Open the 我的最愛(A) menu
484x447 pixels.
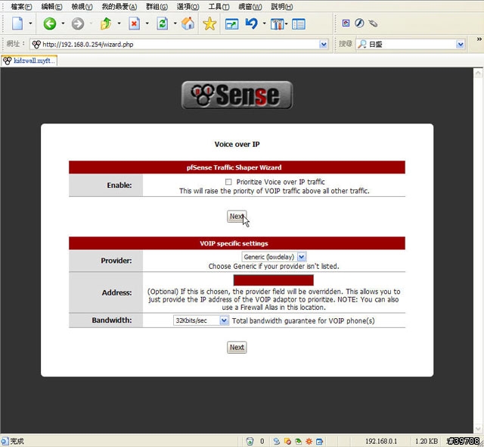119,7
